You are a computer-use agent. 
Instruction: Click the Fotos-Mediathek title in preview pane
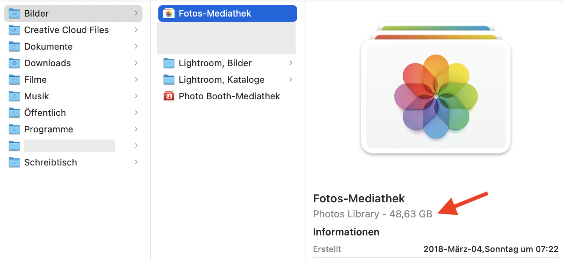(359, 198)
